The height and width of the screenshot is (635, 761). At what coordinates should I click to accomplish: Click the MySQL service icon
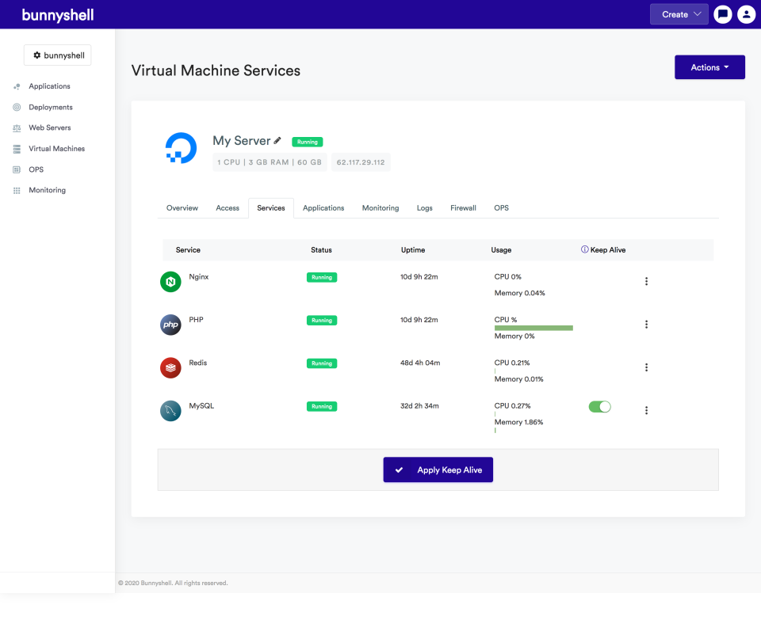tap(171, 411)
